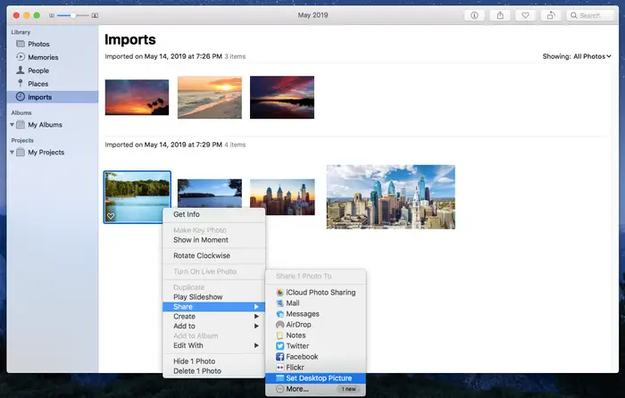
Task: Click the Share icon in the toolbar
Action: [x=500, y=15]
